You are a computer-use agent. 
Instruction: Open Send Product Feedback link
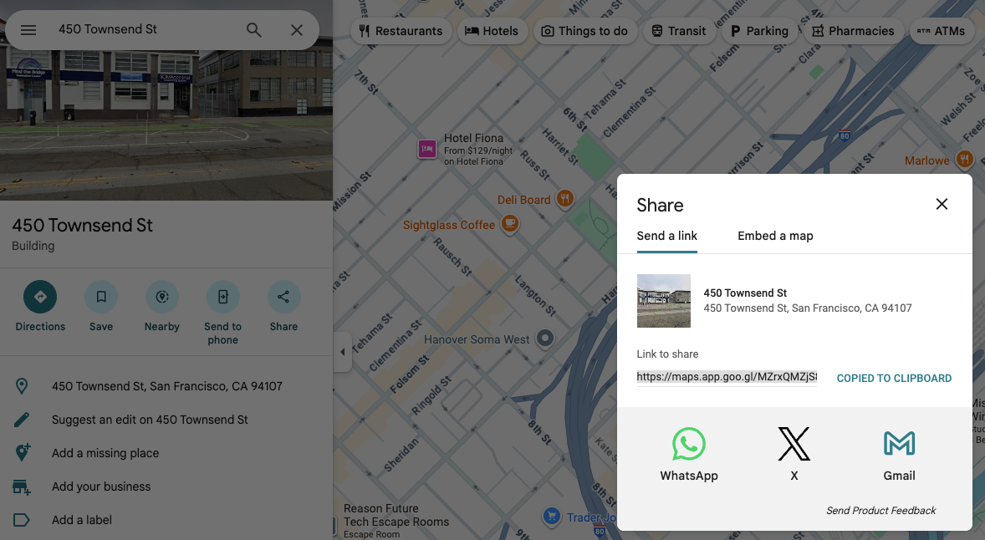click(x=880, y=511)
